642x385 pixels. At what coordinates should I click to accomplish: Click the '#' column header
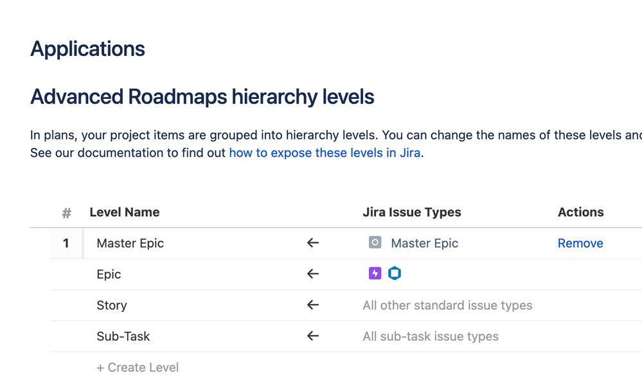coord(66,213)
